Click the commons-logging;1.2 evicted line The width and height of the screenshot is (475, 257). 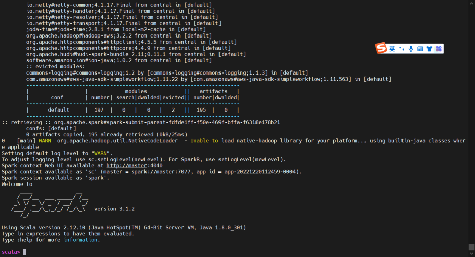[167, 72]
